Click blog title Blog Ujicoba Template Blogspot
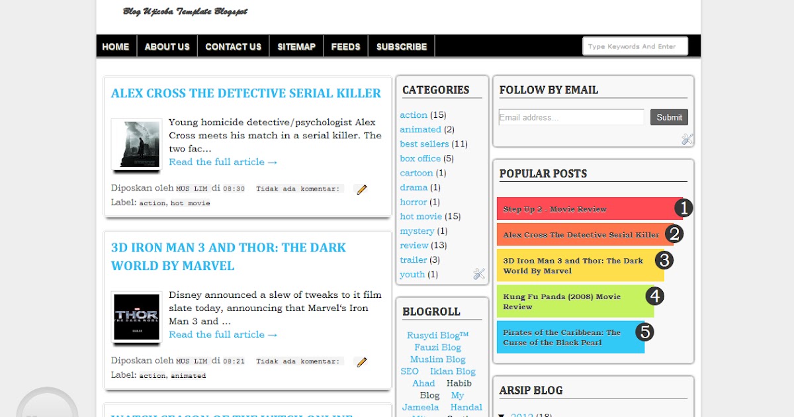794x417 pixels. (185, 11)
